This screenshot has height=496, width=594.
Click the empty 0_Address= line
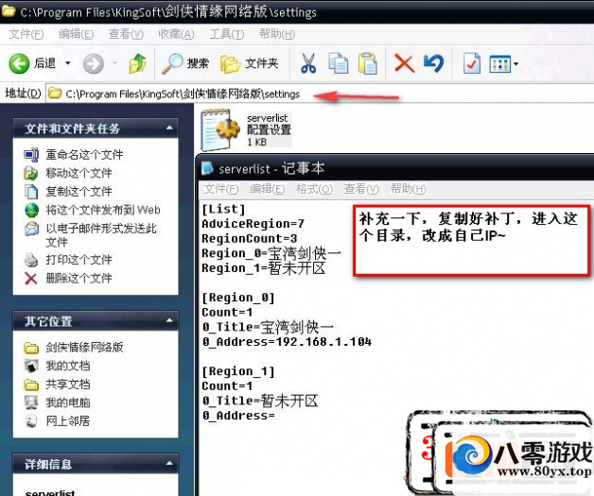(x=238, y=416)
